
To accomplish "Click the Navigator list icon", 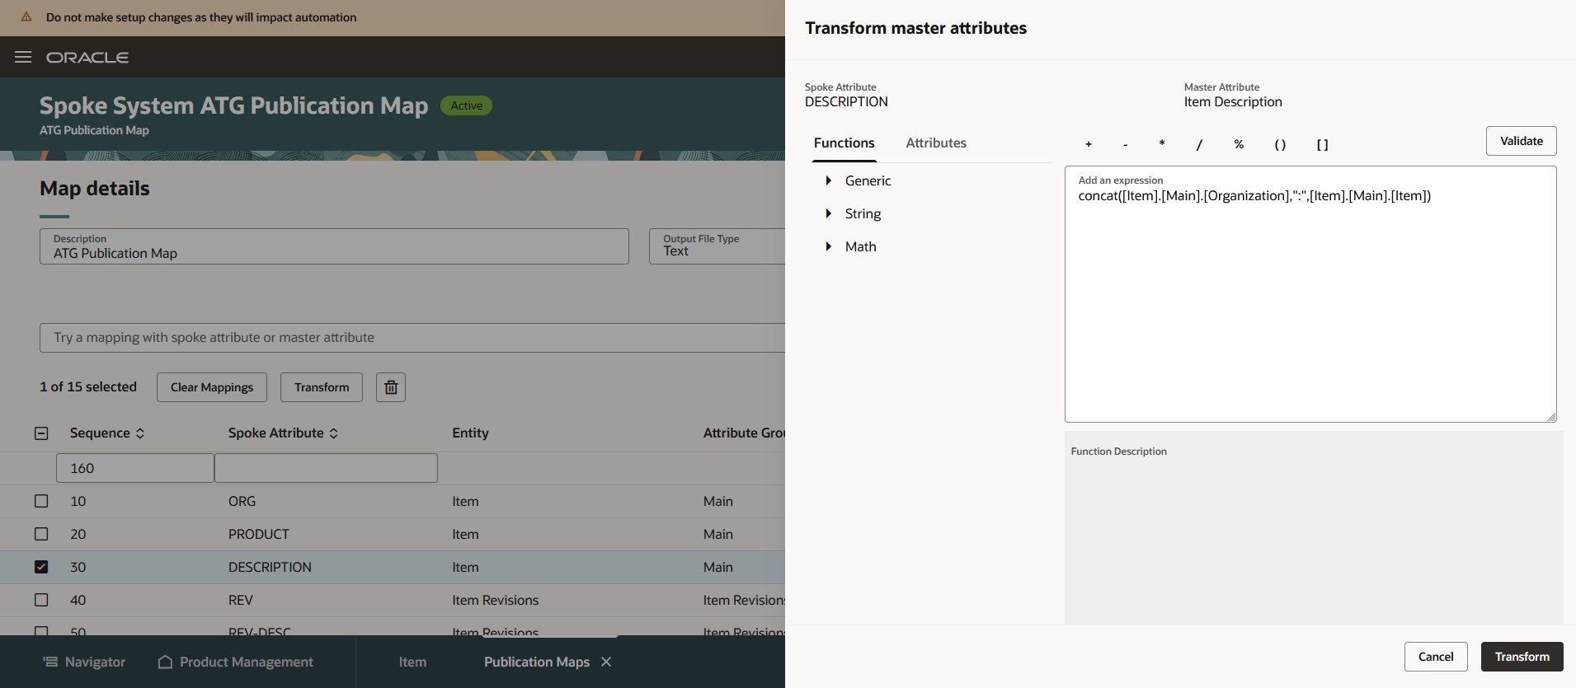I will pyautogui.click(x=50, y=662).
